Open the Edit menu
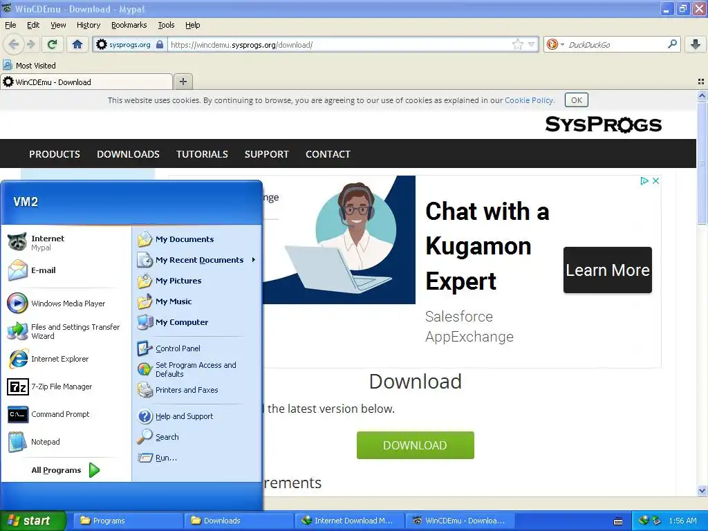This screenshot has width=708, height=531. pyautogui.click(x=33, y=25)
